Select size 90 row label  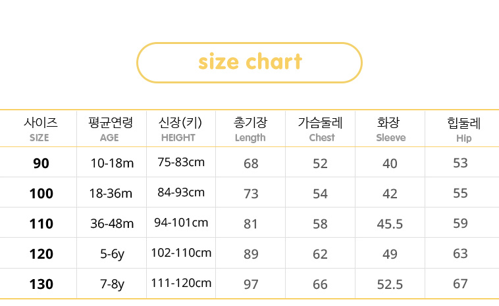pos(41,163)
